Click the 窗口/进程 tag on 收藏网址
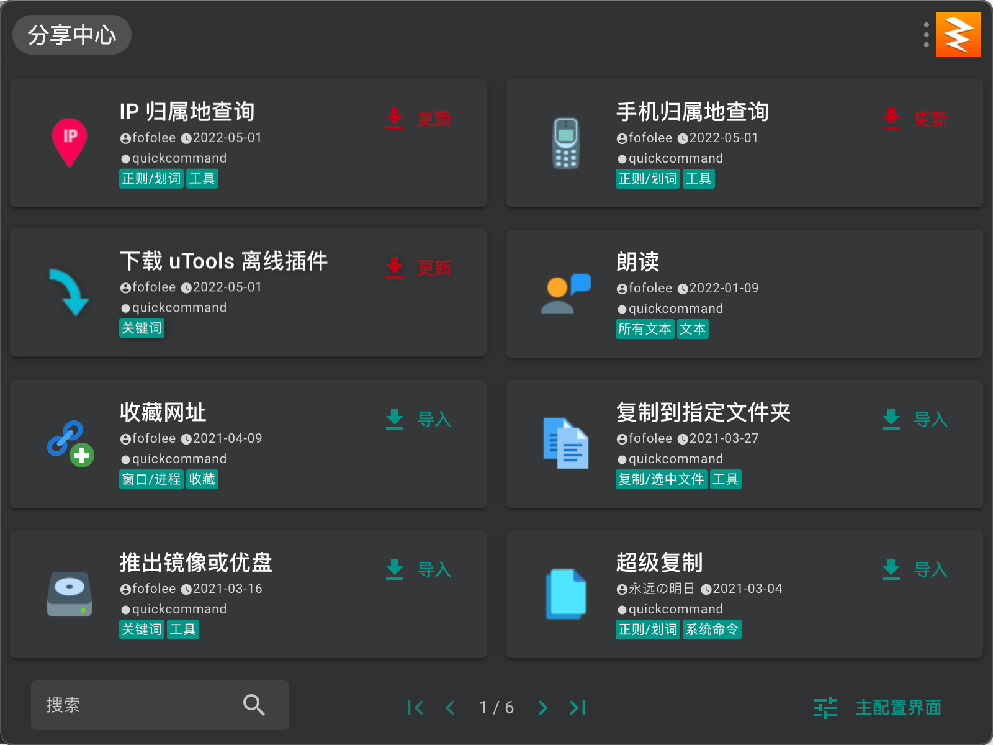The width and height of the screenshot is (993, 745). (151, 479)
